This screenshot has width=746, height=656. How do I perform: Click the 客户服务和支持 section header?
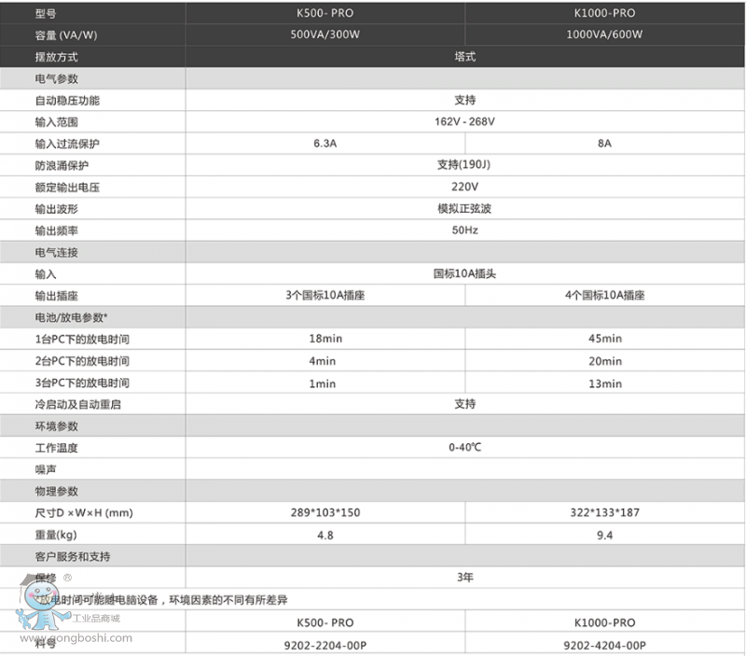coord(72,556)
